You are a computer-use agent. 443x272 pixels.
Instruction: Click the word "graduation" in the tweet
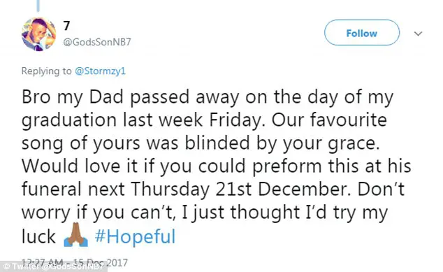[x=69, y=120]
